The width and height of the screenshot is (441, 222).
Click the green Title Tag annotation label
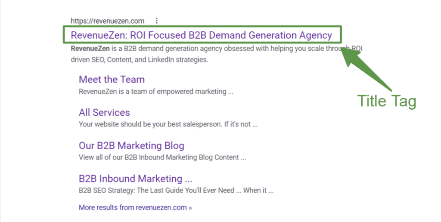[x=386, y=101]
